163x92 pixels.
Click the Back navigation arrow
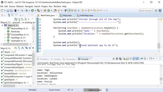pyautogui.click(x=98, y=10)
